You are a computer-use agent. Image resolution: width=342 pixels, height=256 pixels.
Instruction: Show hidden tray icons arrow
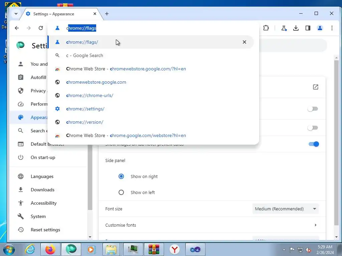pyautogui.click(x=284, y=250)
